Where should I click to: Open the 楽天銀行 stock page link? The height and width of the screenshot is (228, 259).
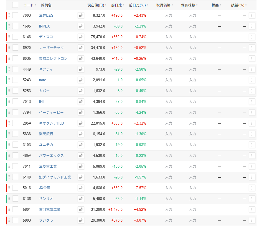(46, 134)
